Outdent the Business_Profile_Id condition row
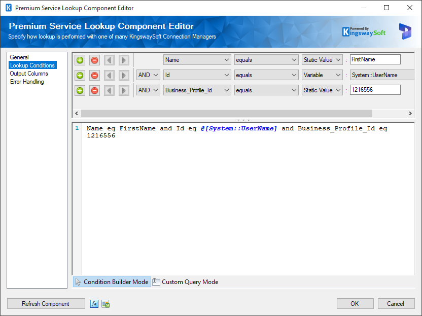This screenshot has height=316, width=422. pyautogui.click(x=109, y=90)
